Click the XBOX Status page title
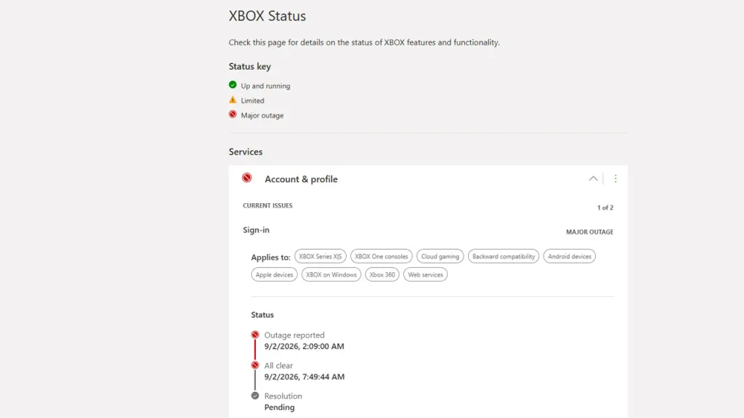 click(x=267, y=16)
